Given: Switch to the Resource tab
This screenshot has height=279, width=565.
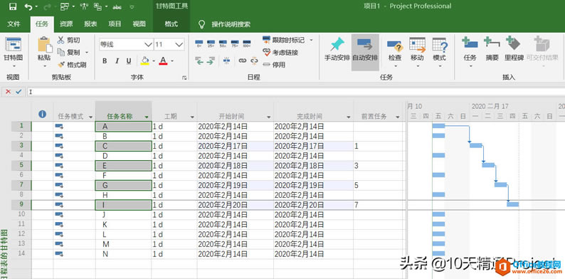Looking at the screenshot, I should (66, 24).
